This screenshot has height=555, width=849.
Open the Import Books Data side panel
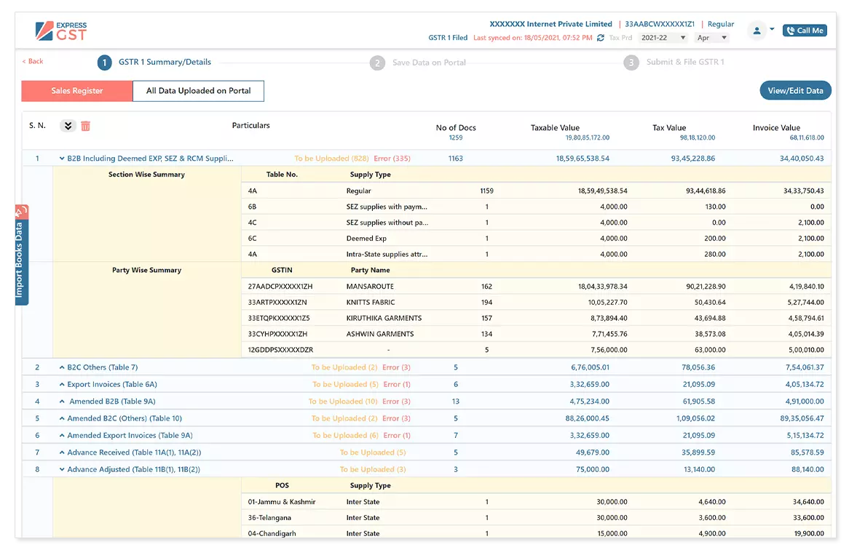(20, 255)
